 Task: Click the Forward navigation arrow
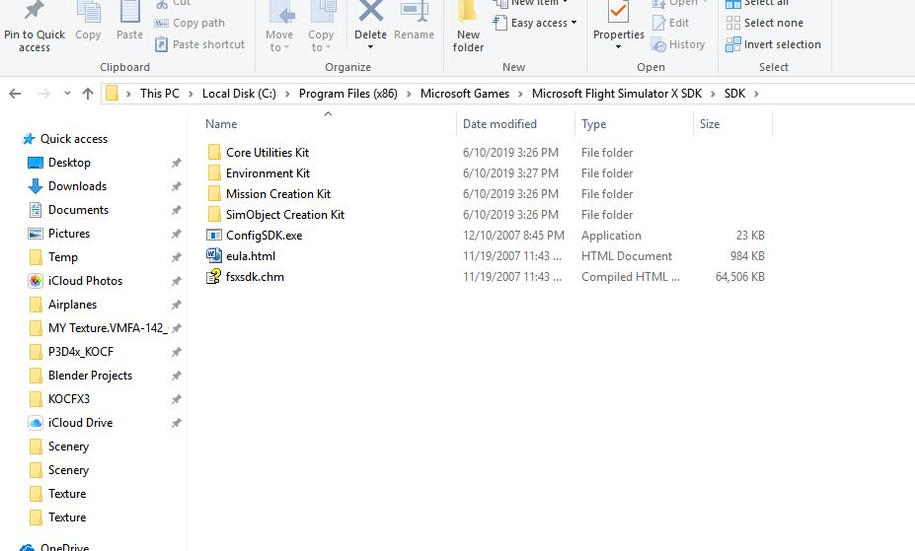(43, 94)
